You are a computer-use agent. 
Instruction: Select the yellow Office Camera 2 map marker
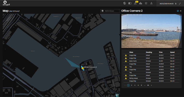(83, 68)
